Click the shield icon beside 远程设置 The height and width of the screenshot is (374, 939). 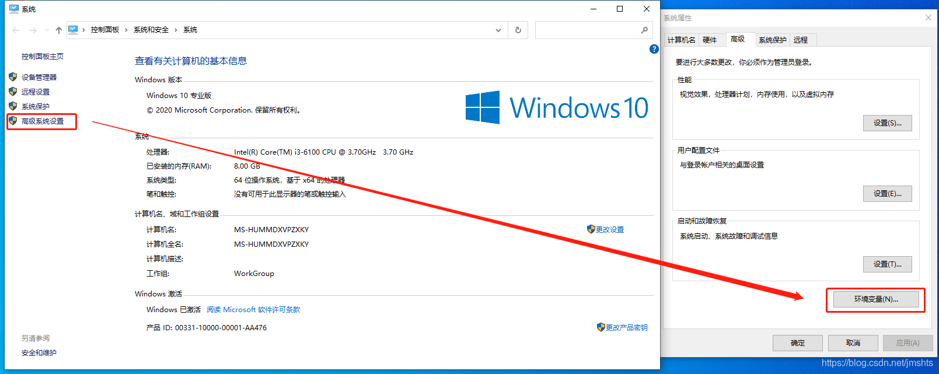(x=13, y=91)
